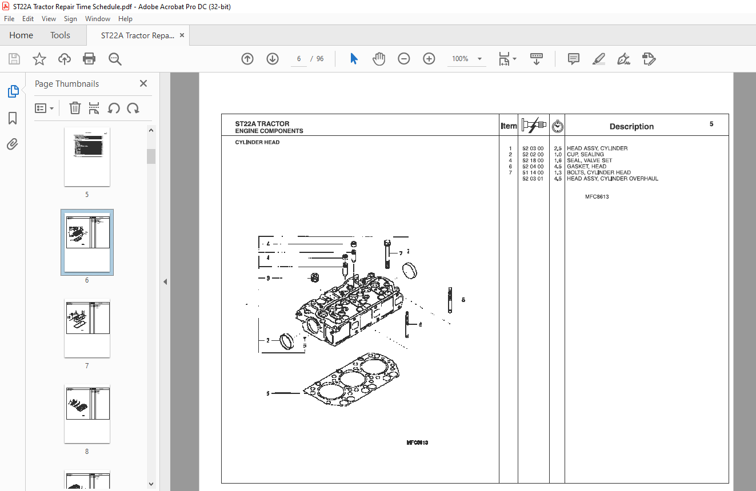Click operation code '52 03 01'
Screen dimensions: 756x491
pyautogui.click(x=533, y=179)
